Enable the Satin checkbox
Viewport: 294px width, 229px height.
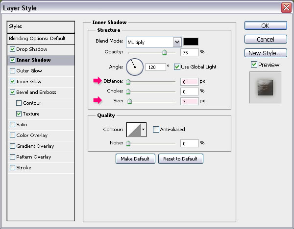coord(12,124)
